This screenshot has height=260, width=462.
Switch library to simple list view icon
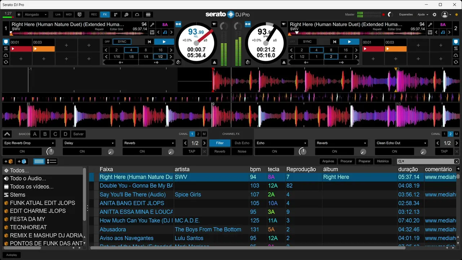39,161
